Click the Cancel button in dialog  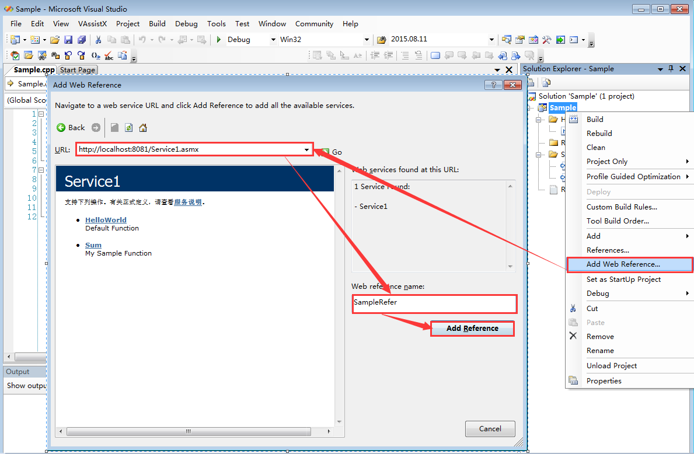[490, 429]
